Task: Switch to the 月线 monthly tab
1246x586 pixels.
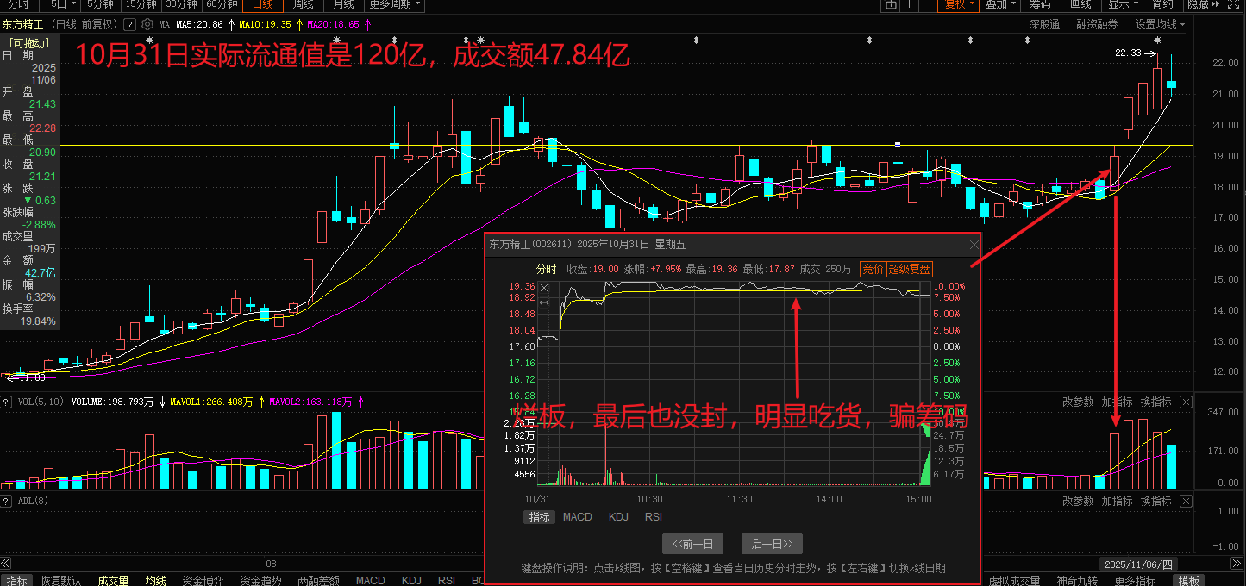Action: (343, 4)
